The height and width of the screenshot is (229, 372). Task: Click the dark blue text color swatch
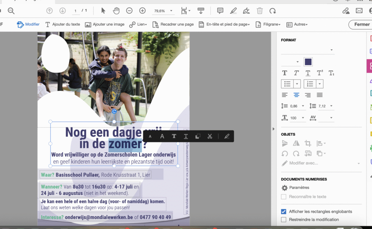(308, 62)
